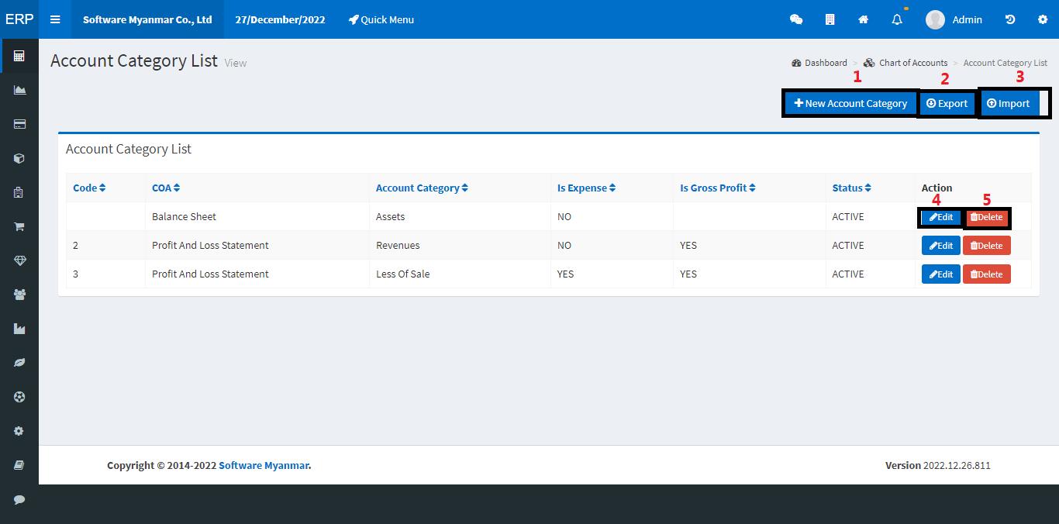1059x524 pixels.
Task: Click the 27/December/2022 date in header
Action: tap(280, 19)
